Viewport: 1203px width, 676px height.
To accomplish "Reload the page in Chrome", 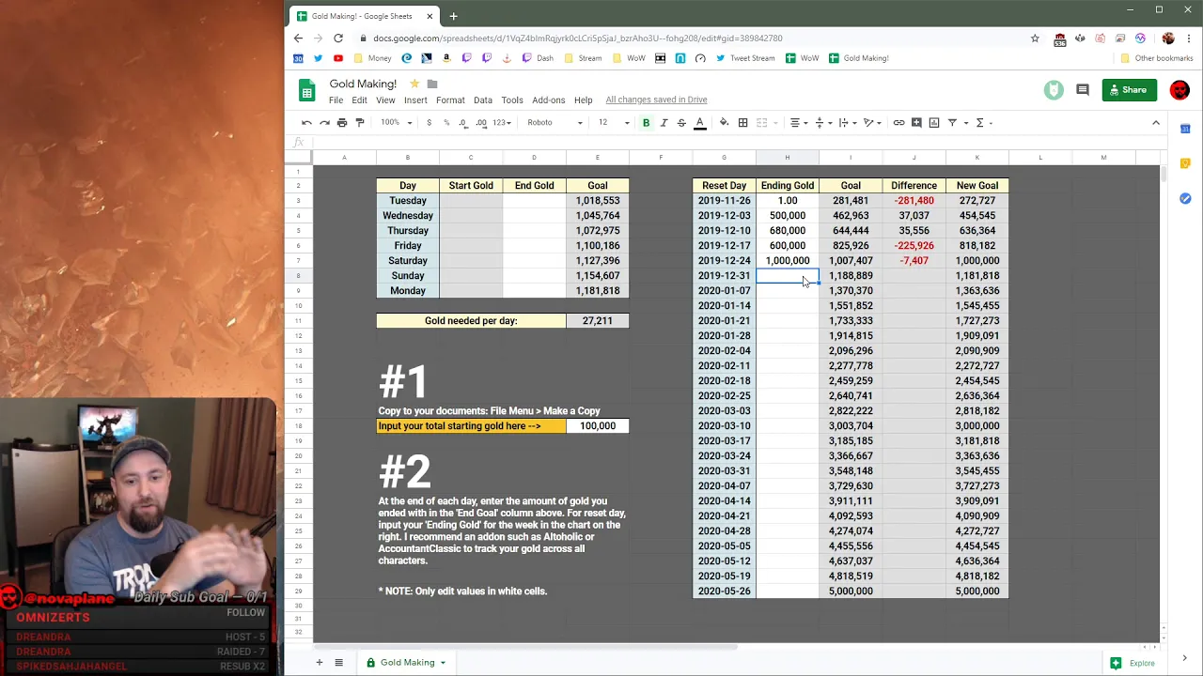I will coord(337,38).
